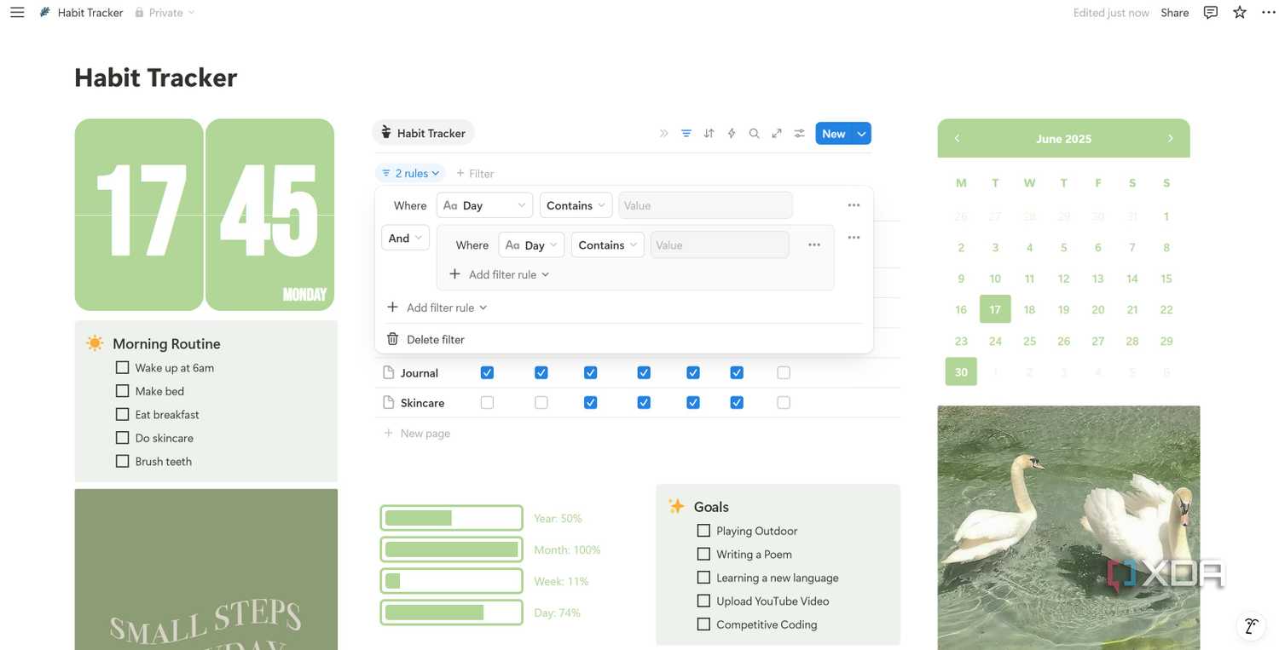Click the double chevron collapse icon
Image resolution: width=1279 pixels, height=650 pixels.
pyautogui.click(x=663, y=134)
